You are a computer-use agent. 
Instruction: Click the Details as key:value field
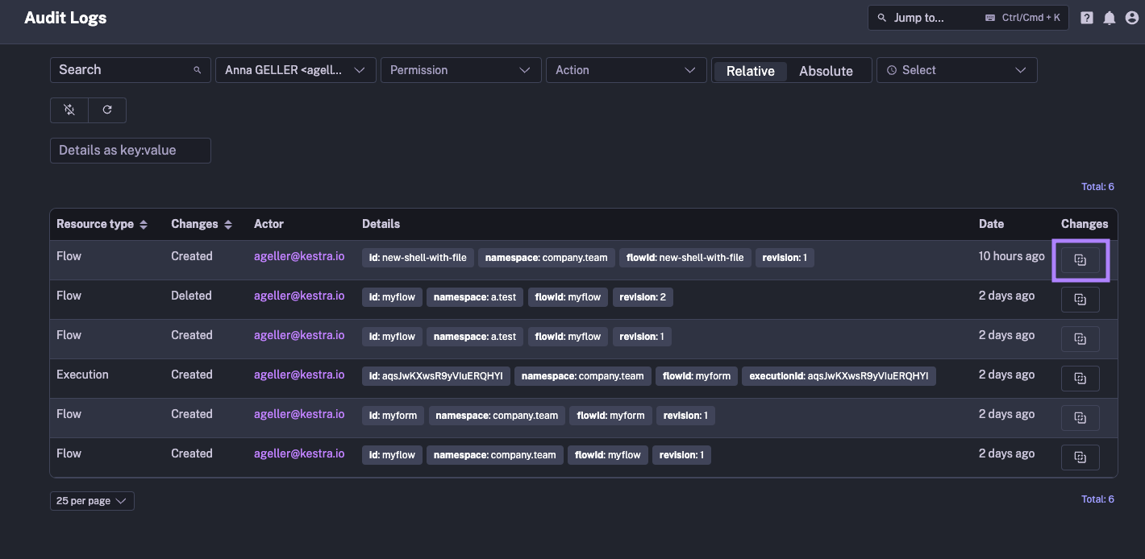pyautogui.click(x=130, y=150)
